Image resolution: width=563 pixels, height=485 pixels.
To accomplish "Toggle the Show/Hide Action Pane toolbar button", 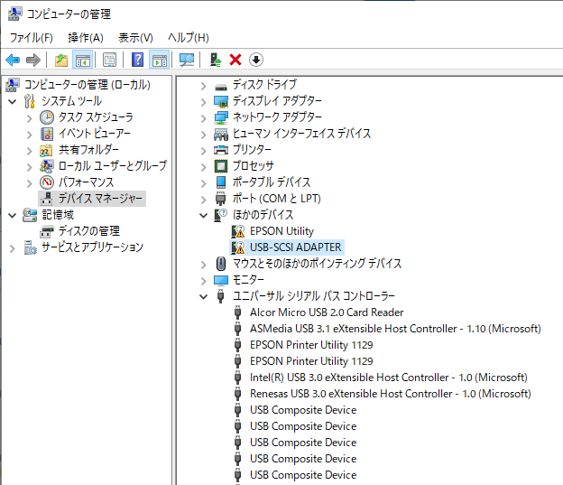I will point(159,60).
